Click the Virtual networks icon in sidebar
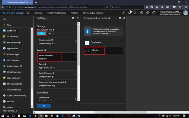 [4, 89]
